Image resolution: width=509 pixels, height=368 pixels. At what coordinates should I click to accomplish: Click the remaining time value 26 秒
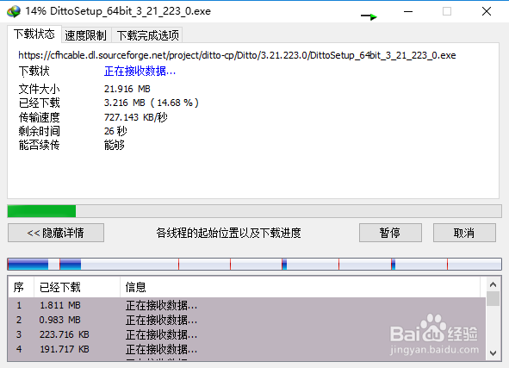(x=115, y=131)
